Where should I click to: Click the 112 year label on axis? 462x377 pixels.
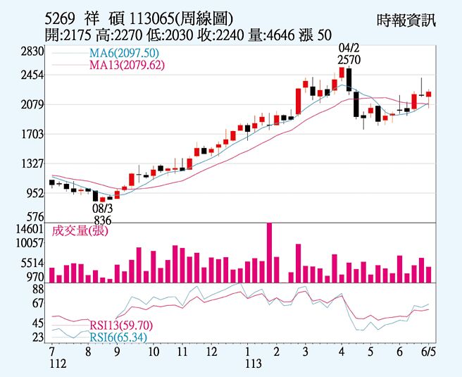pos(51,363)
